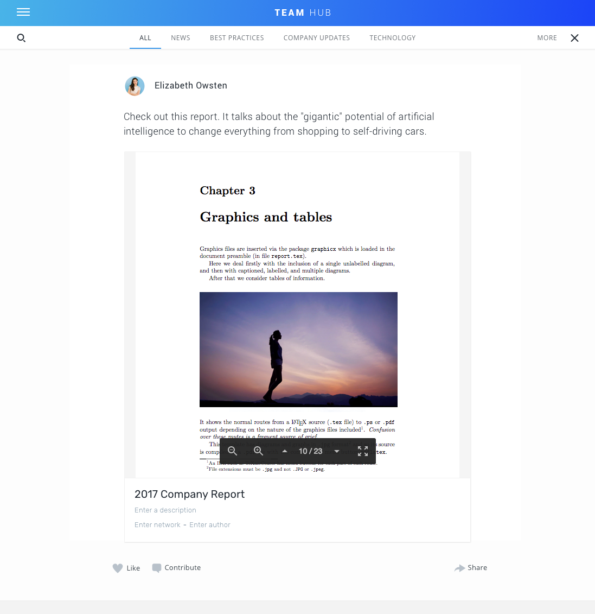
Task: Open the 2017 Company Report title link
Action: 189,495
